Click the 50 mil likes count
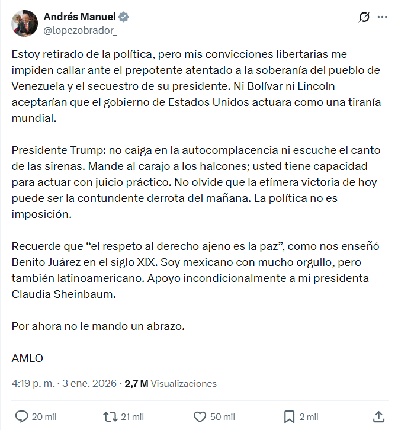398x430 pixels. 223,417
